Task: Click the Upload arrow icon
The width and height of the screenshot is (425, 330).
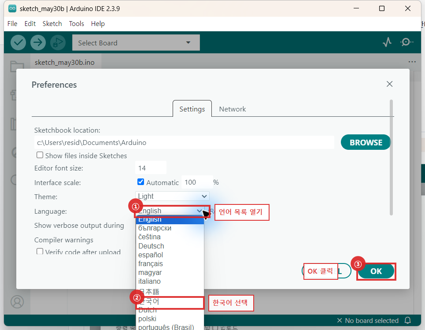Action: (38, 43)
